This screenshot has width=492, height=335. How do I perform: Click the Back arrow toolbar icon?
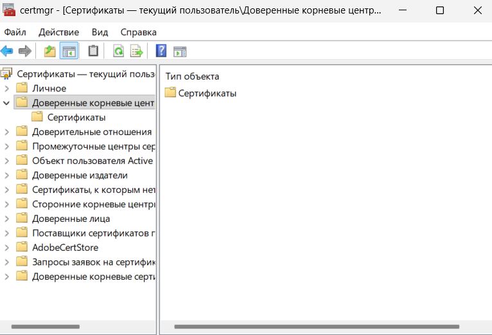point(7,51)
